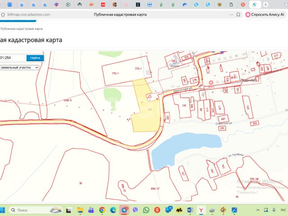
Task: Switch the "РУС" keyboard language indicator
Action: tap(283, 210)
